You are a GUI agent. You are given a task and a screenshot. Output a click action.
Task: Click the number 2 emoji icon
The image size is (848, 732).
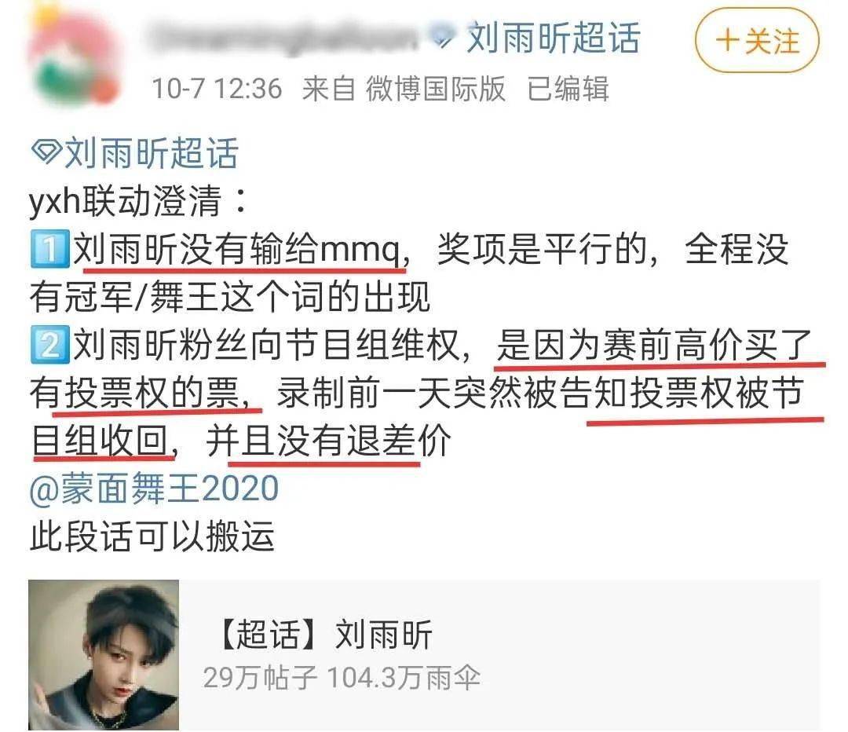point(49,345)
